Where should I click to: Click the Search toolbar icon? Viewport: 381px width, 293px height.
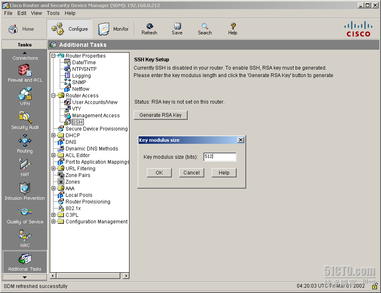(x=205, y=29)
